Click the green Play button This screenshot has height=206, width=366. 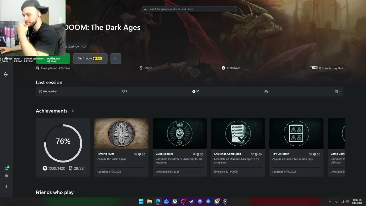coord(53,58)
